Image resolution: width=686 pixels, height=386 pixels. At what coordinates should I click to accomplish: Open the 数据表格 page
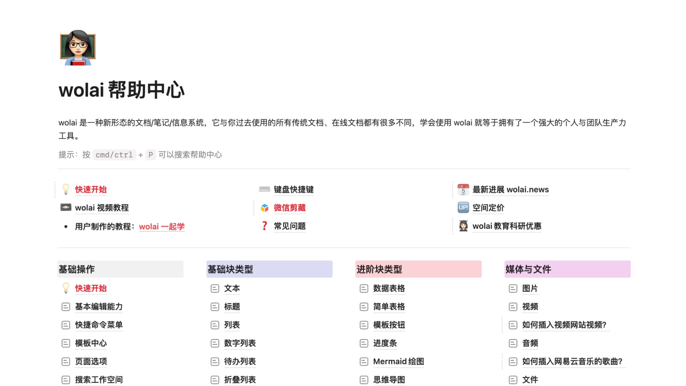point(390,288)
